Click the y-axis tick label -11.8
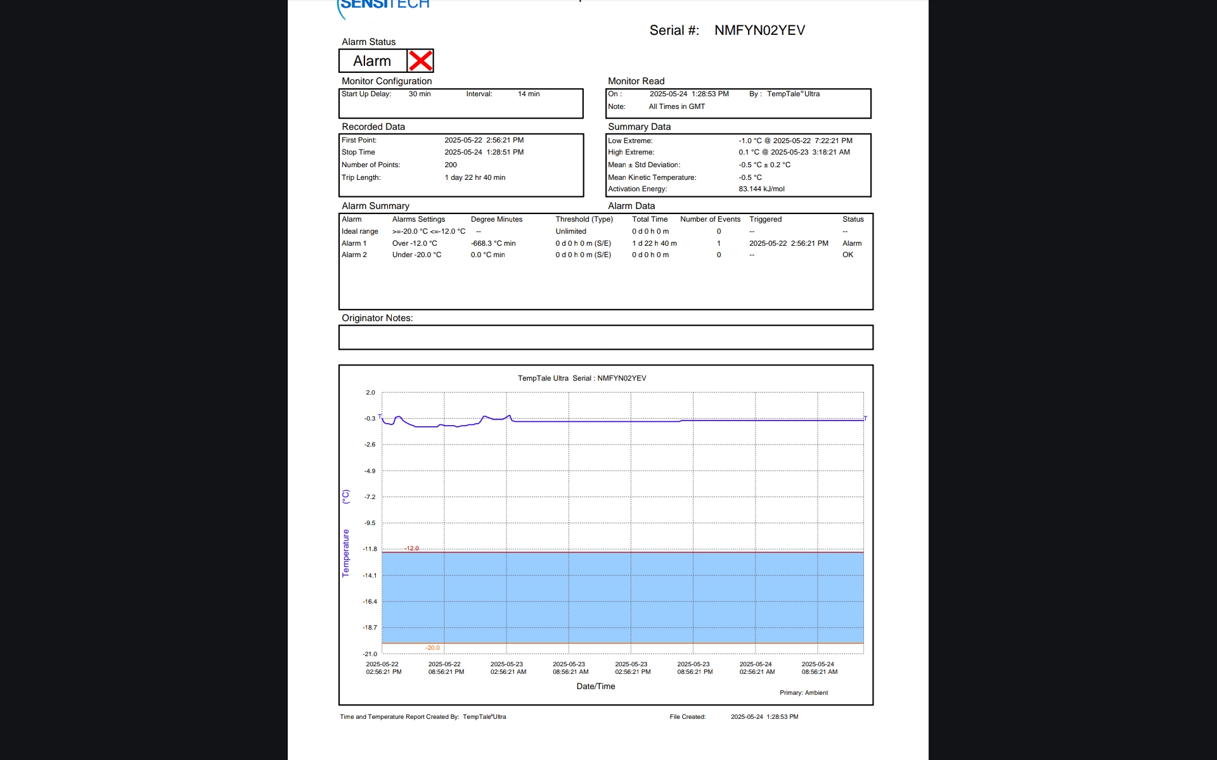The width and height of the screenshot is (1217, 760). point(370,549)
